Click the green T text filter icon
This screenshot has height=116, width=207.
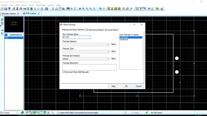45,112
